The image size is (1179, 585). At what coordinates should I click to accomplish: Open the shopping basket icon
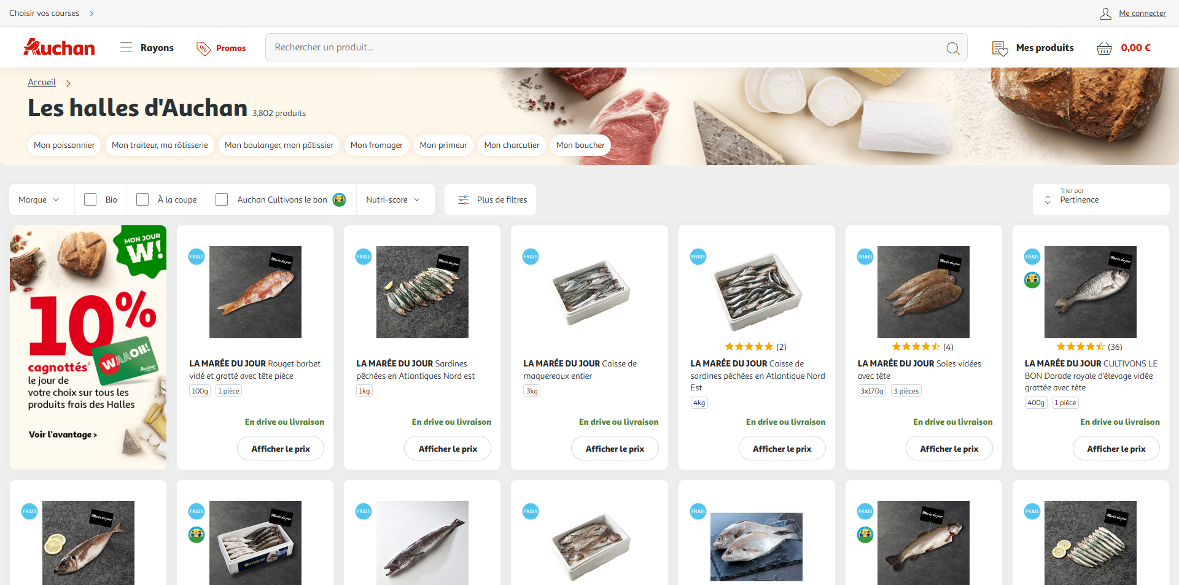[1104, 48]
